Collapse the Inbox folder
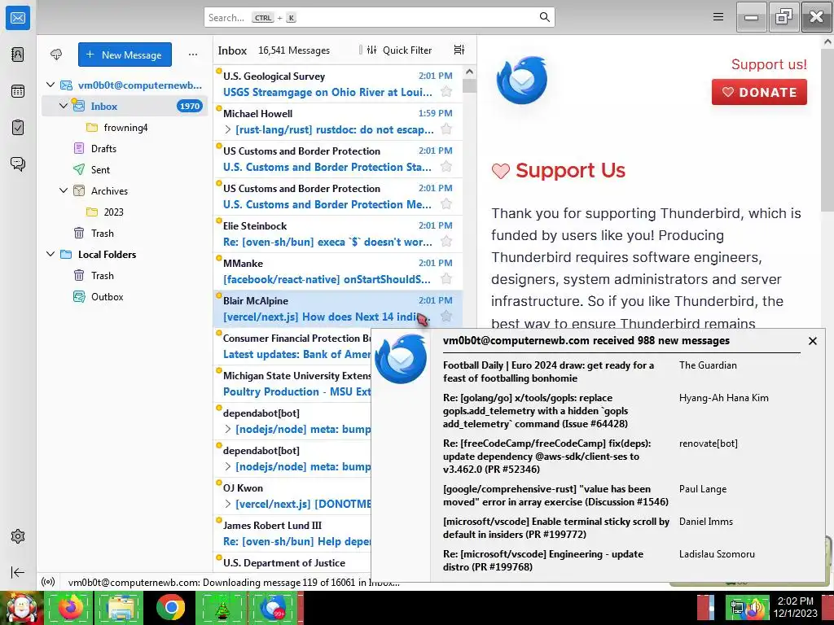The height and width of the screenshot is (625, 834). 64,106
